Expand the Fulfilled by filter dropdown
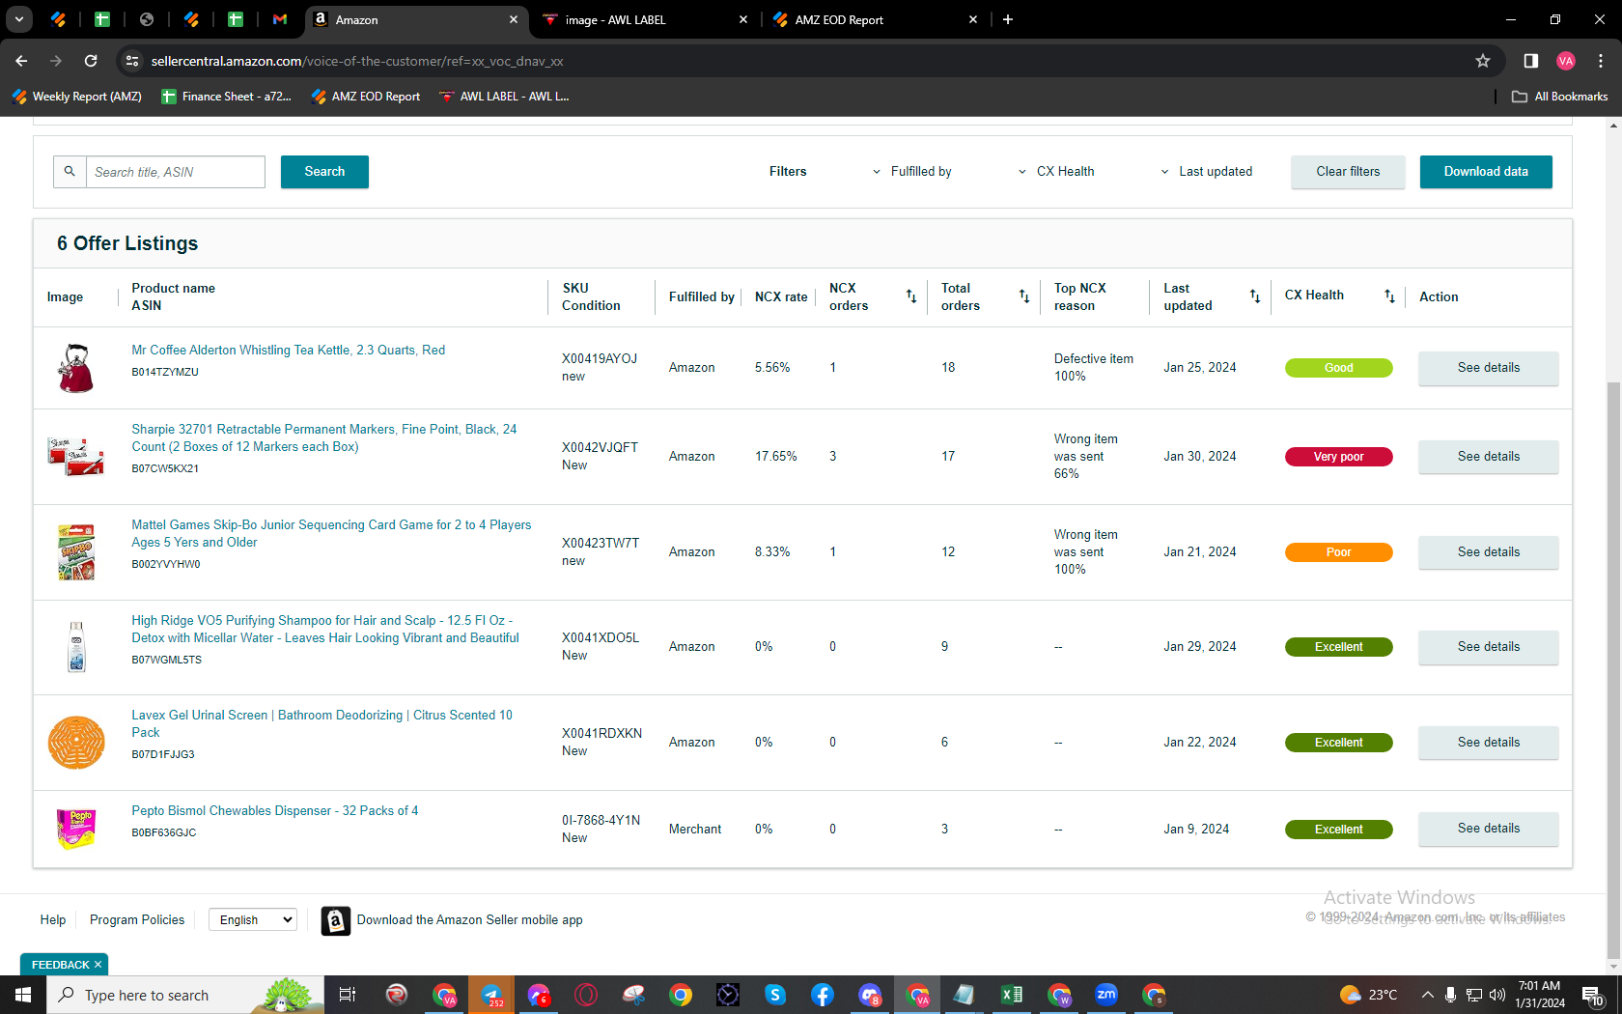1622x1014 pixels. click(x=912, y=172)
